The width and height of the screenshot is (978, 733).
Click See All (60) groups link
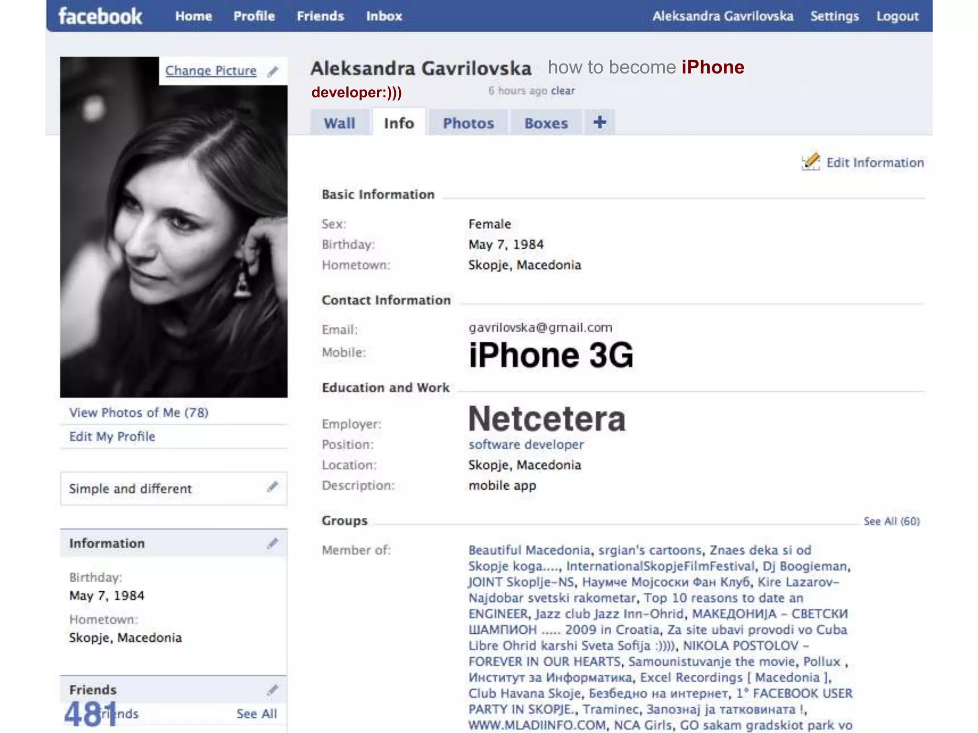pos(892,521)
